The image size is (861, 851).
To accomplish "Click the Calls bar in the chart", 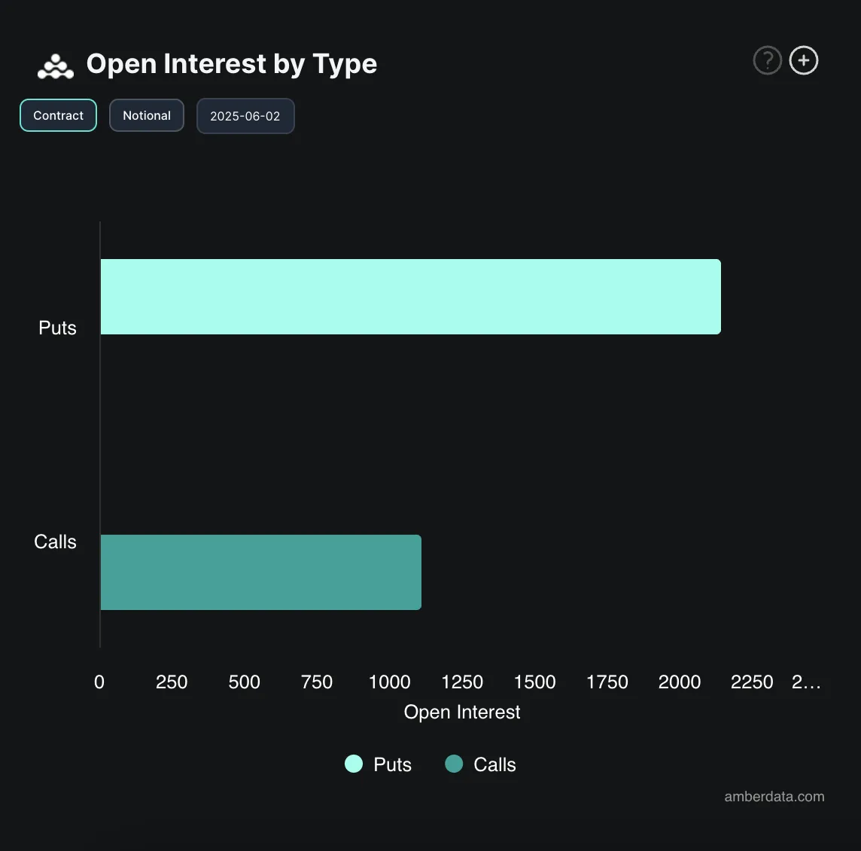I will tap(260, 572).
